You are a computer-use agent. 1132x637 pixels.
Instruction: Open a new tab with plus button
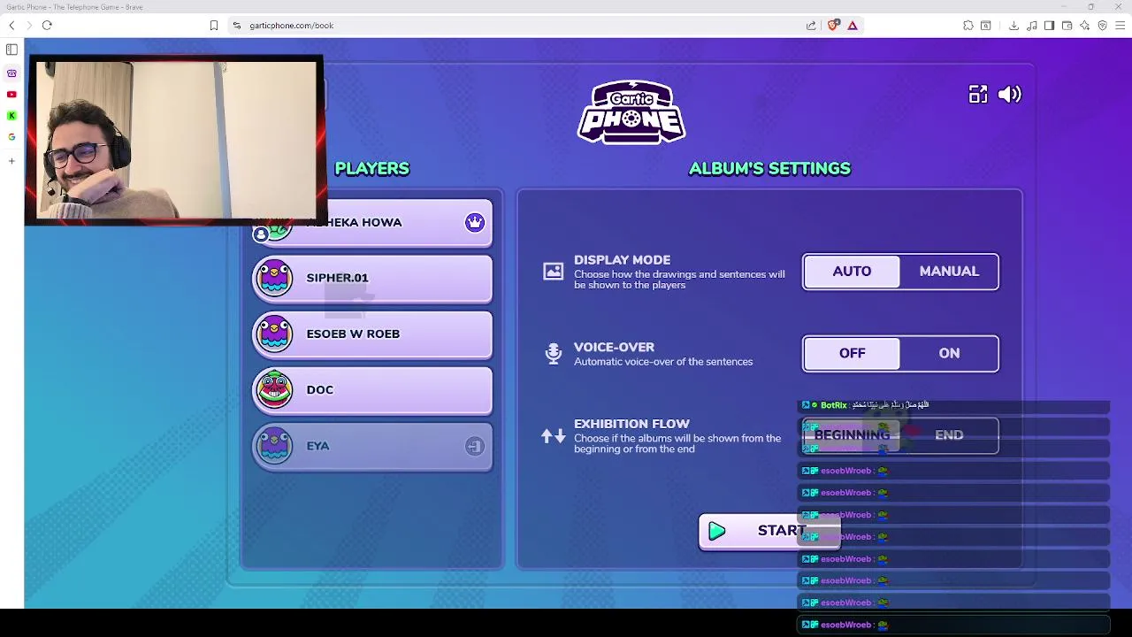11,161
